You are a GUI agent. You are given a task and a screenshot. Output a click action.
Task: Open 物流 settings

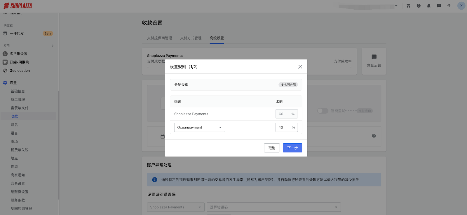point(14,167)
